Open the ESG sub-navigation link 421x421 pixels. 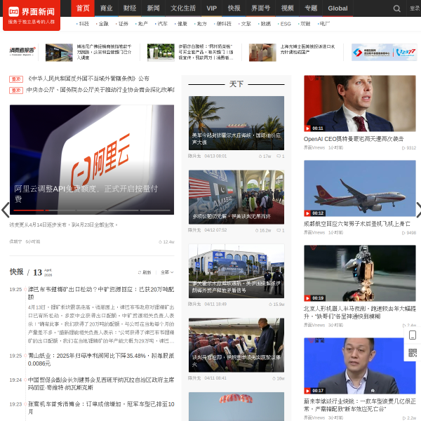(284, 24)
